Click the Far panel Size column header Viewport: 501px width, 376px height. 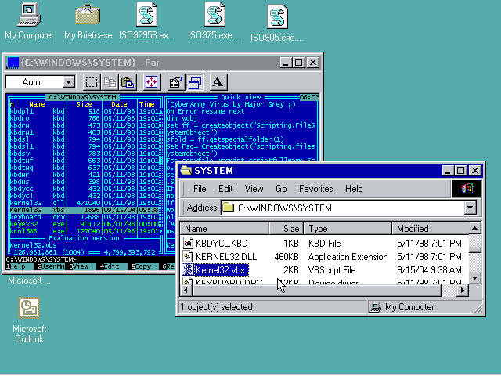click(84, 104)
